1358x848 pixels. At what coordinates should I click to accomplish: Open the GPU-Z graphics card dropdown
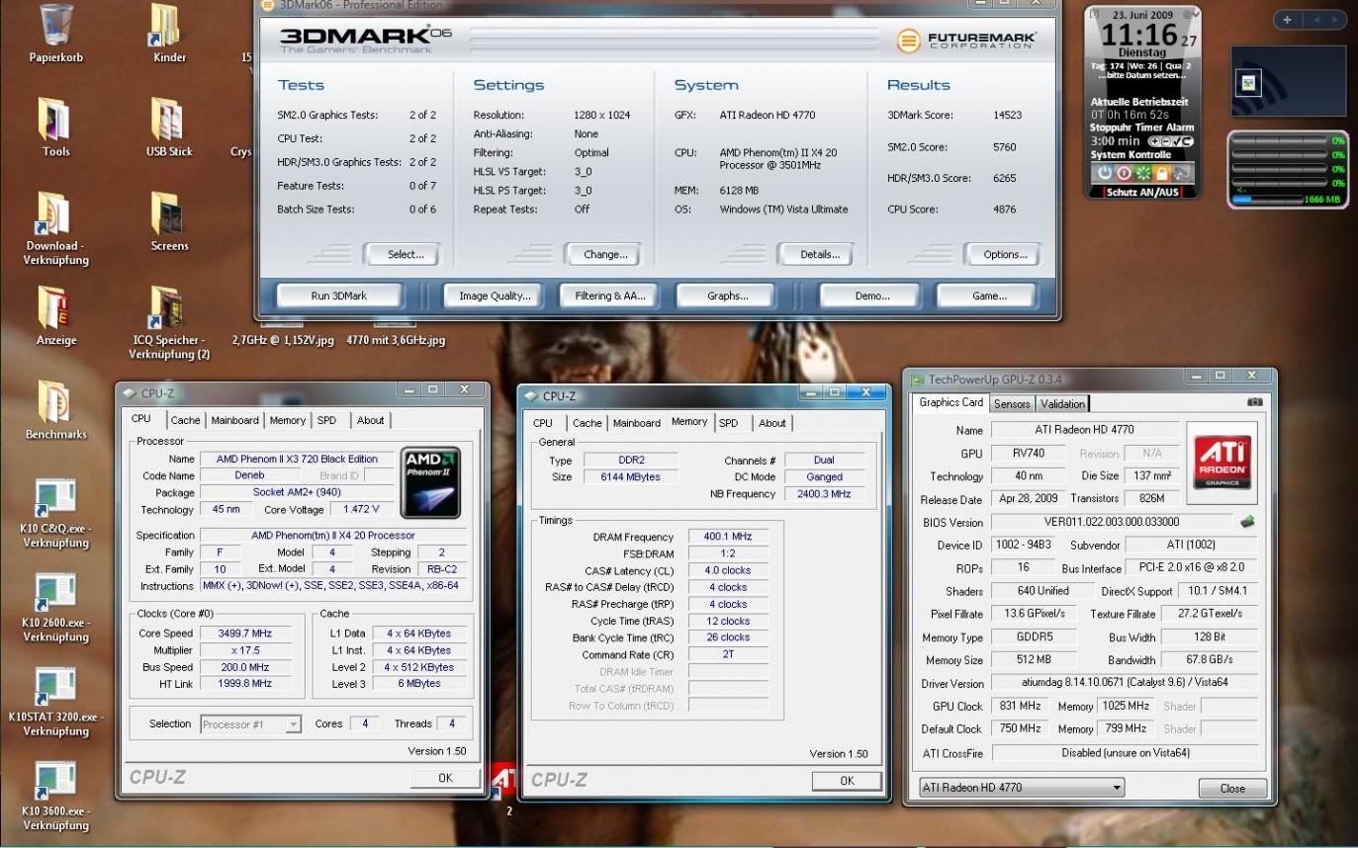point(1021,788)
